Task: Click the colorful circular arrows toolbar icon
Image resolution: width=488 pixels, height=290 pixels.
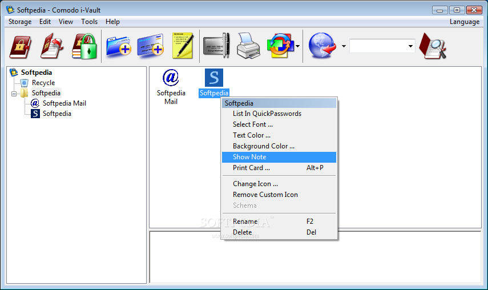Action: (280, 46)
